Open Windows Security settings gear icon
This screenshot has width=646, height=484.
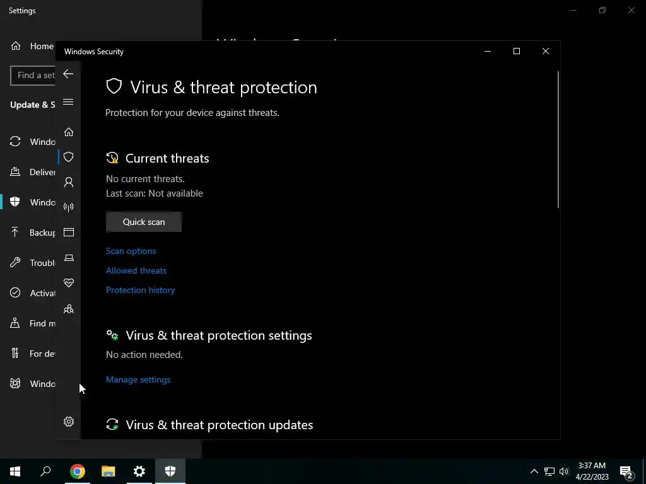pyautogui.click(x=68, y=422)
